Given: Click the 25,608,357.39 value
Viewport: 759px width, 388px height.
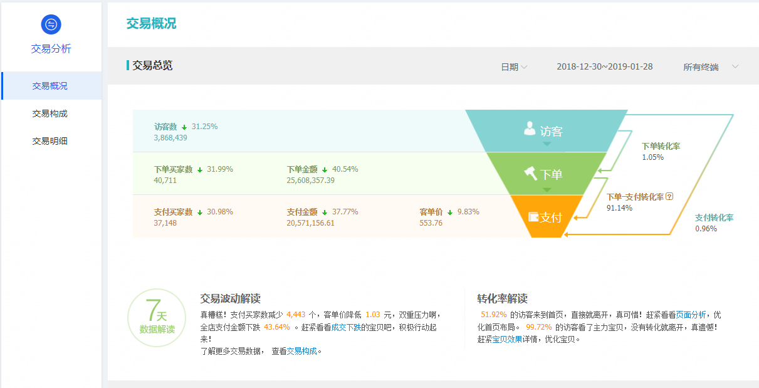Looking at the screenshot, I should [x=311, y=180].
